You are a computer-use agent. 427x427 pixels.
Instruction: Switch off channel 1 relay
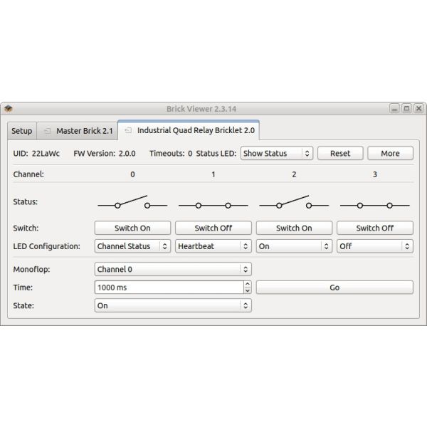[213, 228]
